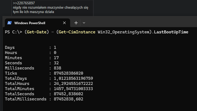Click the TotalMilliseconds label
Screen dimensions: 197x111
pos(26,99)
